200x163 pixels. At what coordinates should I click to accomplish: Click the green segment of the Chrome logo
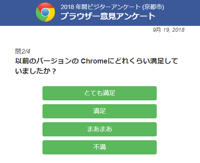tap(40, 16)
